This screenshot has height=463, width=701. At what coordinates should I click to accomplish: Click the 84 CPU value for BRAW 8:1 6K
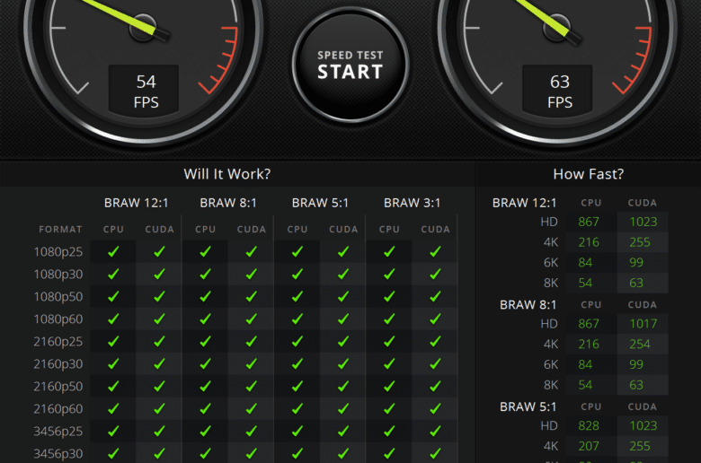[585, 364]
